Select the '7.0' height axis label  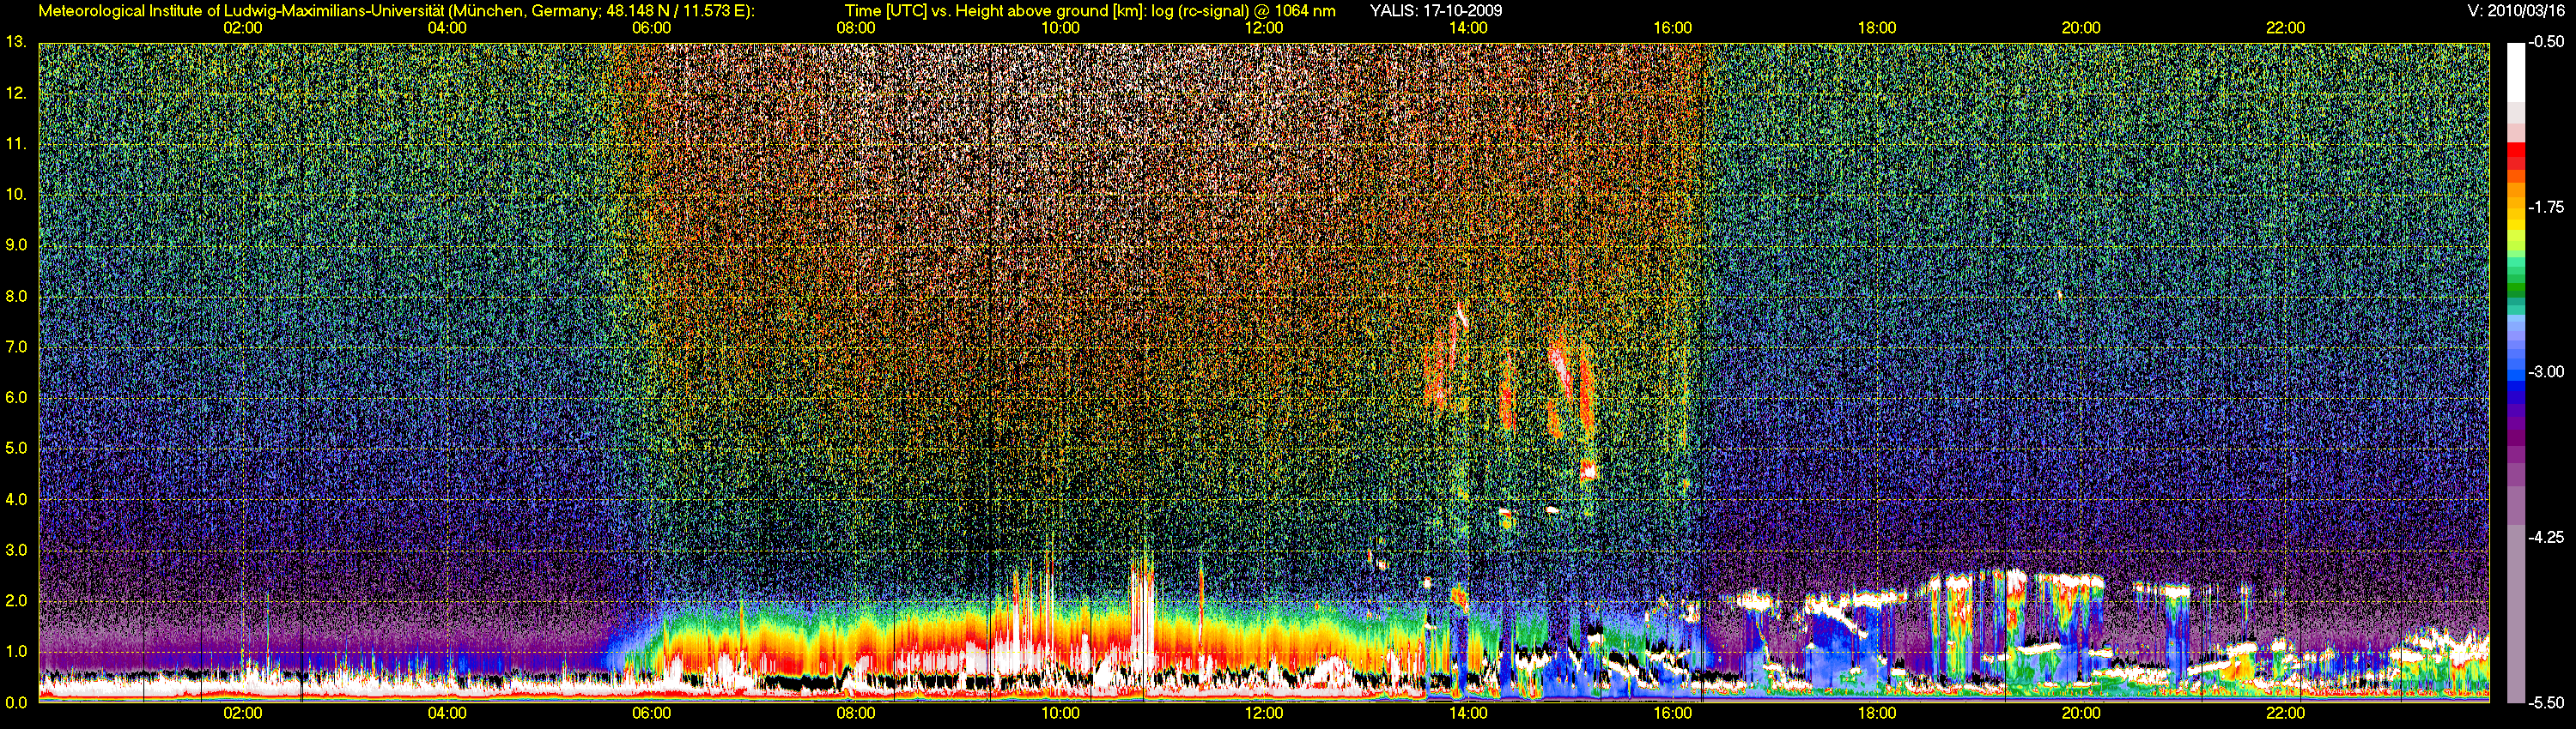16,347
